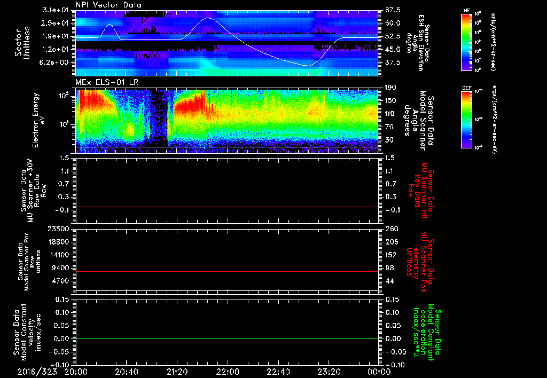547x378 pixels.
Task: Click the red trace in the scanner position panel
Action: 227,271
